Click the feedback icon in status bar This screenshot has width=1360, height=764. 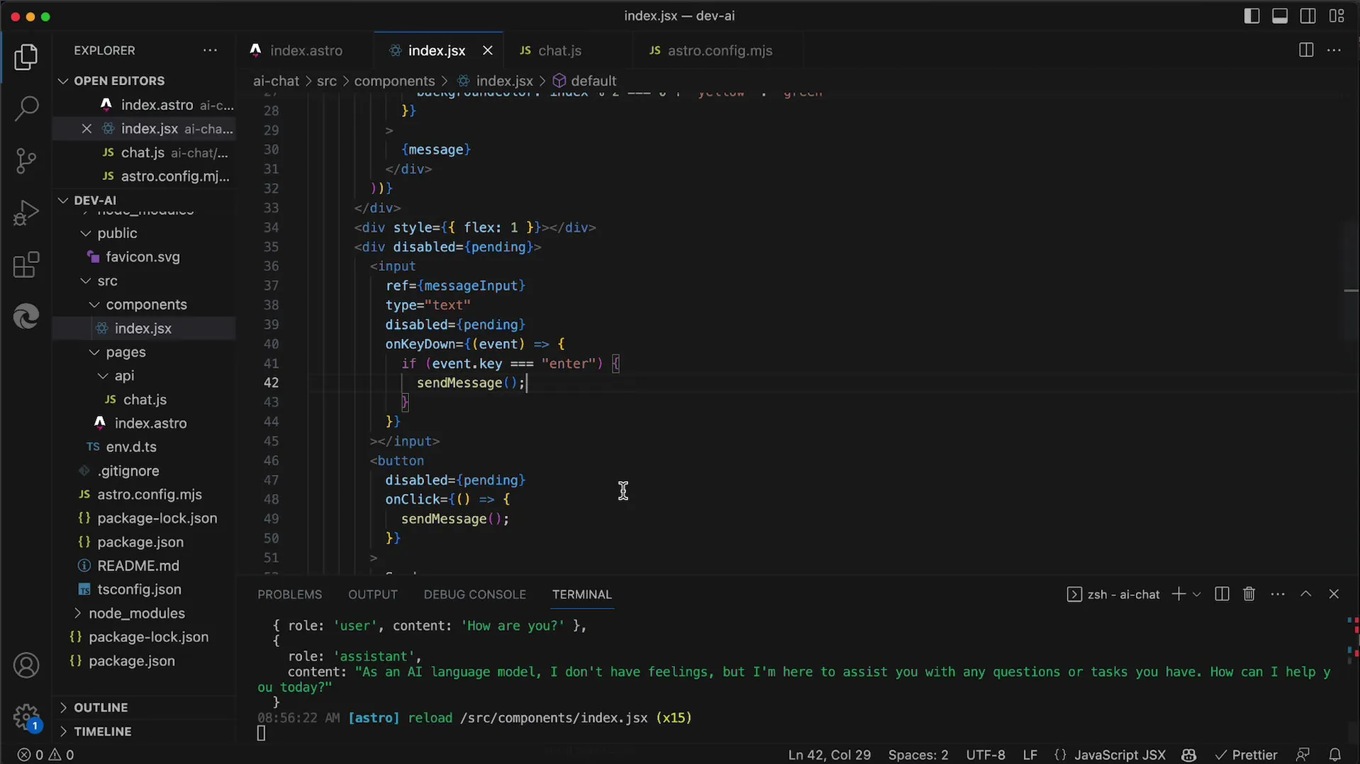1303,755
